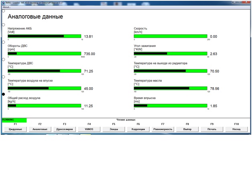The width and height of the screenshot is (252, 172).
Task: Click the Температура воздуха на впуске bar
Action: 45,88
